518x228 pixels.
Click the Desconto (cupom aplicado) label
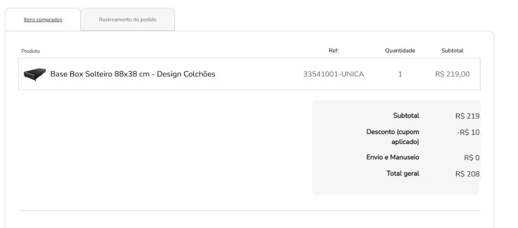pyautogui.click(x=392, y=137)
